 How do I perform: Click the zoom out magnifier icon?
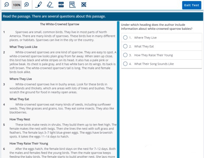7,5
